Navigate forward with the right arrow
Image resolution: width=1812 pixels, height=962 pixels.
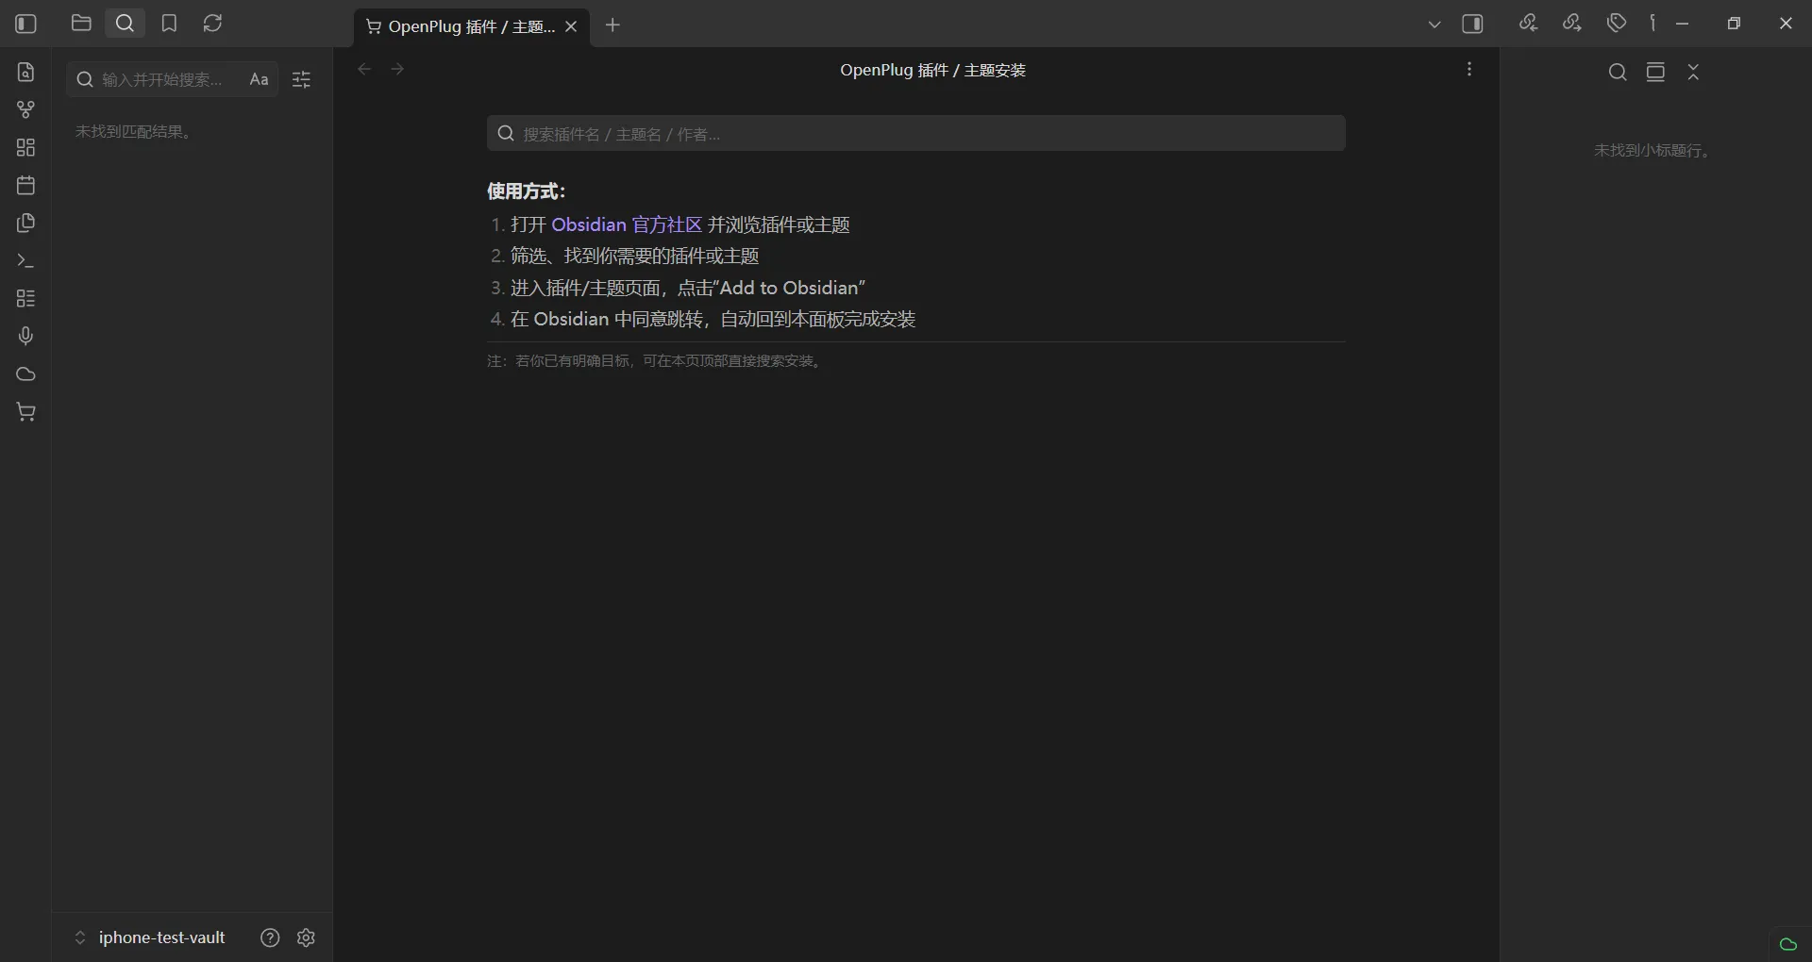click(397, 70)
